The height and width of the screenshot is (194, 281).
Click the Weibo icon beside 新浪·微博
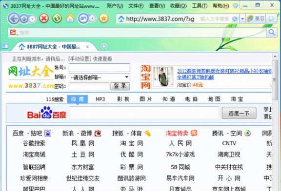(x=98, y=133)
